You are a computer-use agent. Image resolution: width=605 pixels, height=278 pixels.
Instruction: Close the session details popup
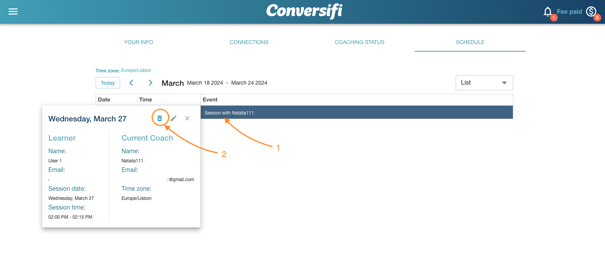click(x=187, y=118)
